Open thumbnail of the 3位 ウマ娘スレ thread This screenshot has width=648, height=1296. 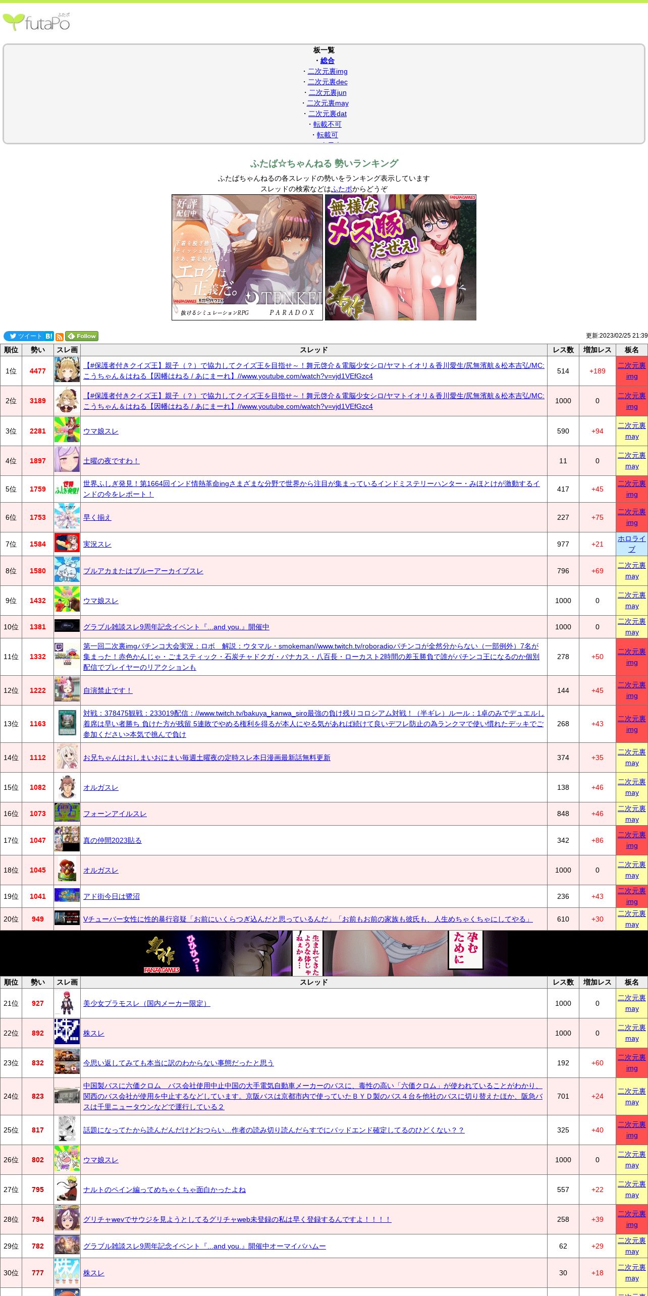coord(67,430)
